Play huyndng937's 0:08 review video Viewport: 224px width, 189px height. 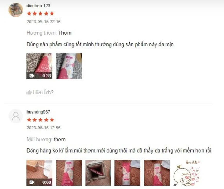tap(39, 173)
